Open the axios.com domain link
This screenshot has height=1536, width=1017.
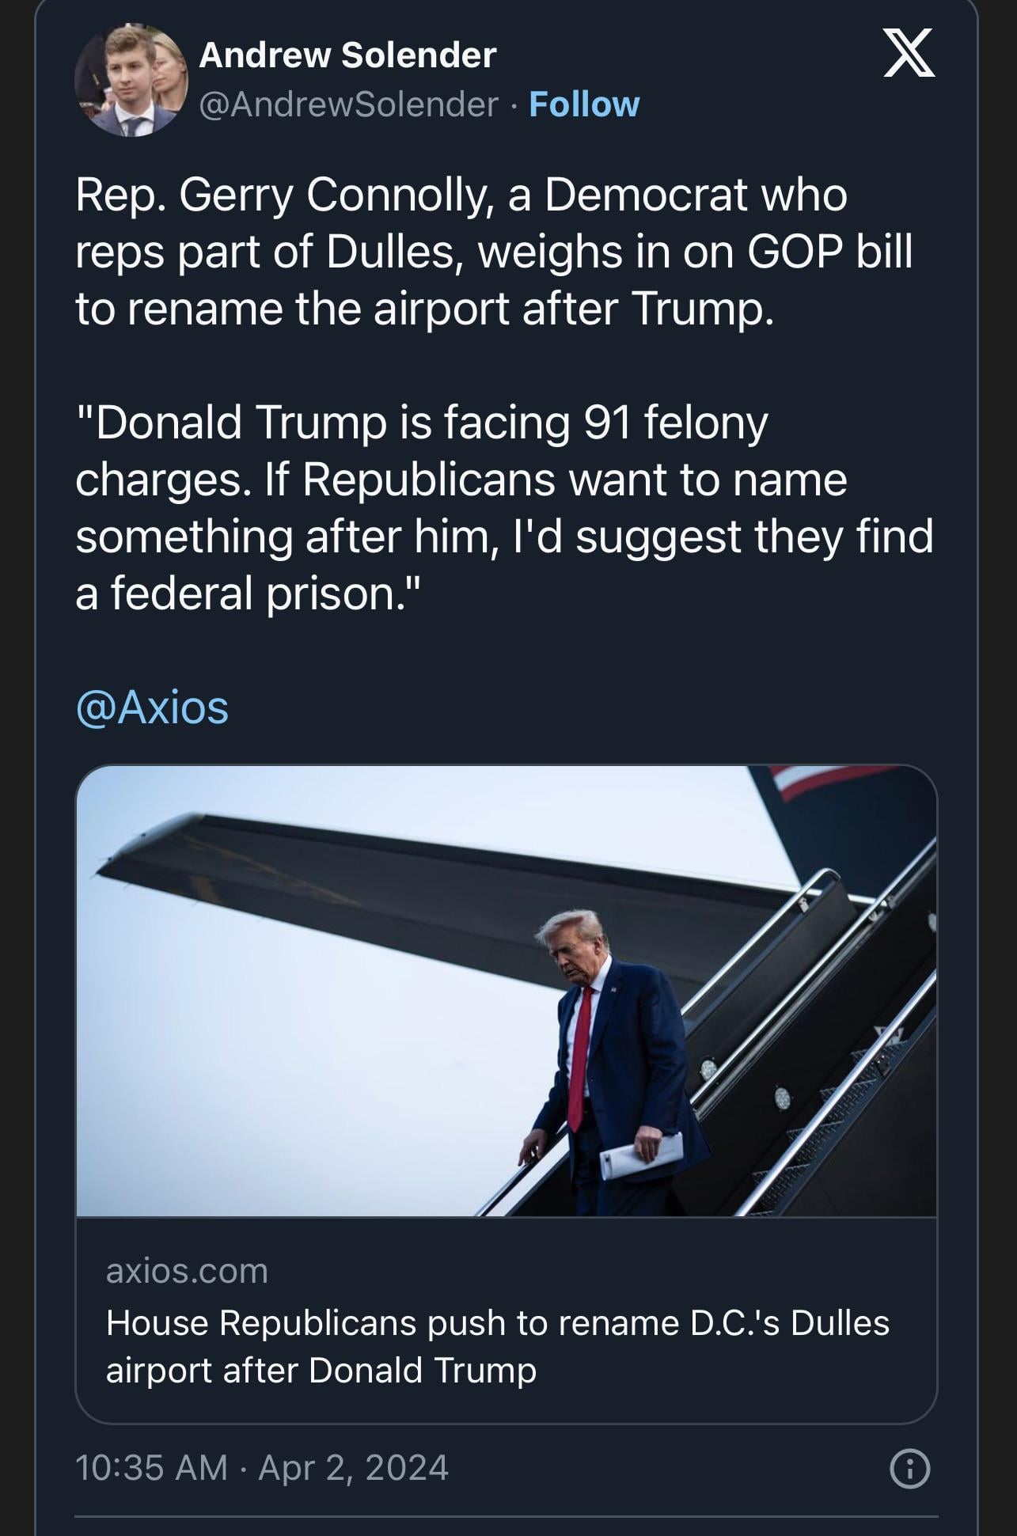pos(187,1271)
